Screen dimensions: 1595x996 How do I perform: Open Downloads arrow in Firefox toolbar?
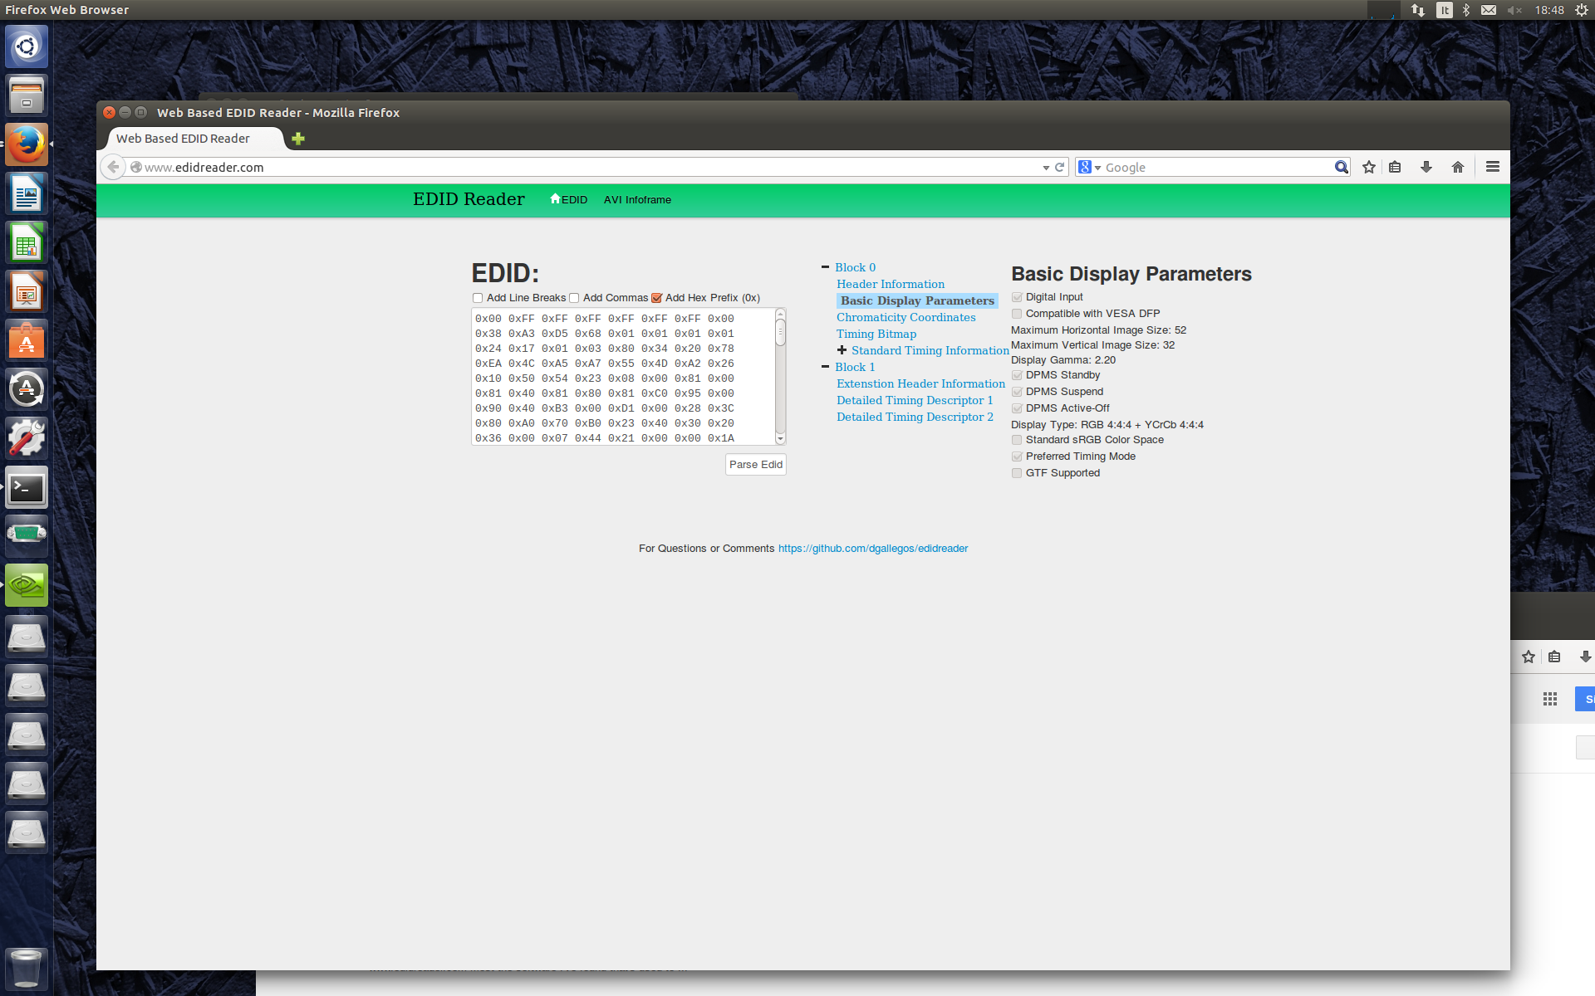pyautogui.click(x=1426, y=167)
